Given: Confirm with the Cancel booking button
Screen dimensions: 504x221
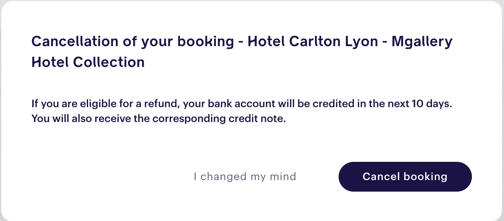Looking at the screenshot, I should (405, 176).
